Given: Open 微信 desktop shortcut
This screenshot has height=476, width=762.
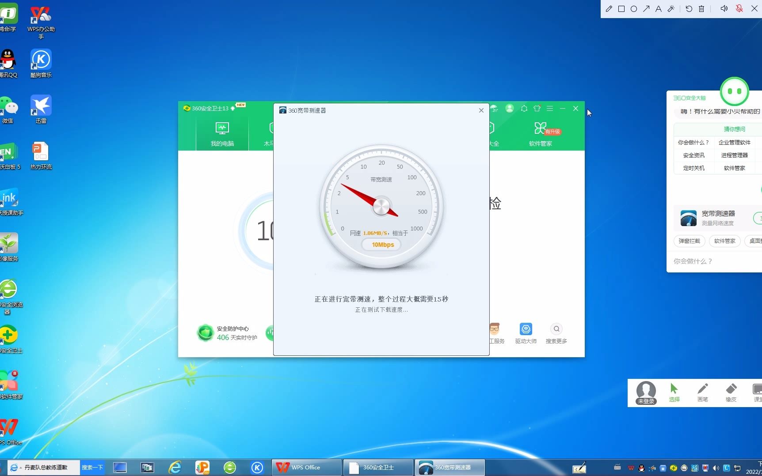Looking at the screenshot, I should click(8, 110).
